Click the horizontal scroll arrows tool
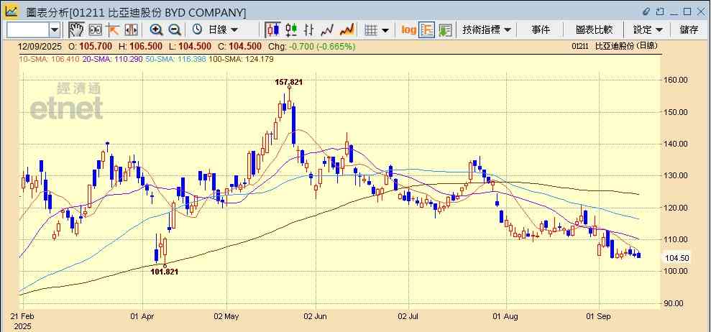Screen dimensions: 711x332 131,30
